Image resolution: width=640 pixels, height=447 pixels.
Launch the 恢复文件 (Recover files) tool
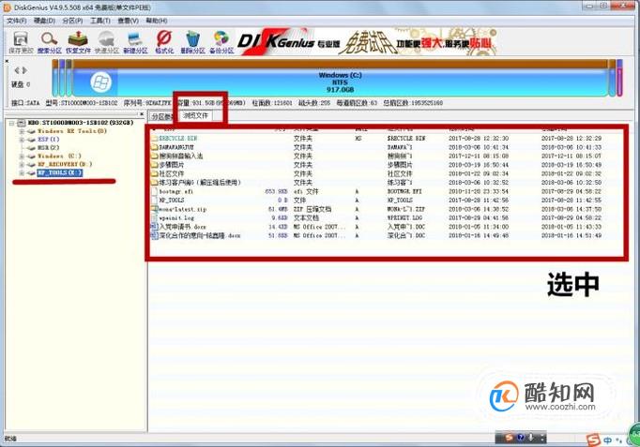[78, 42]
